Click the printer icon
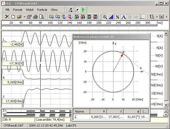Image resolution: width=170 pixels, height=129 pixels. (x=35, y=17)
